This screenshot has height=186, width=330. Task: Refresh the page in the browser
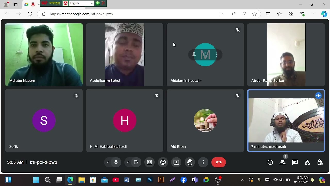(30, 14)
